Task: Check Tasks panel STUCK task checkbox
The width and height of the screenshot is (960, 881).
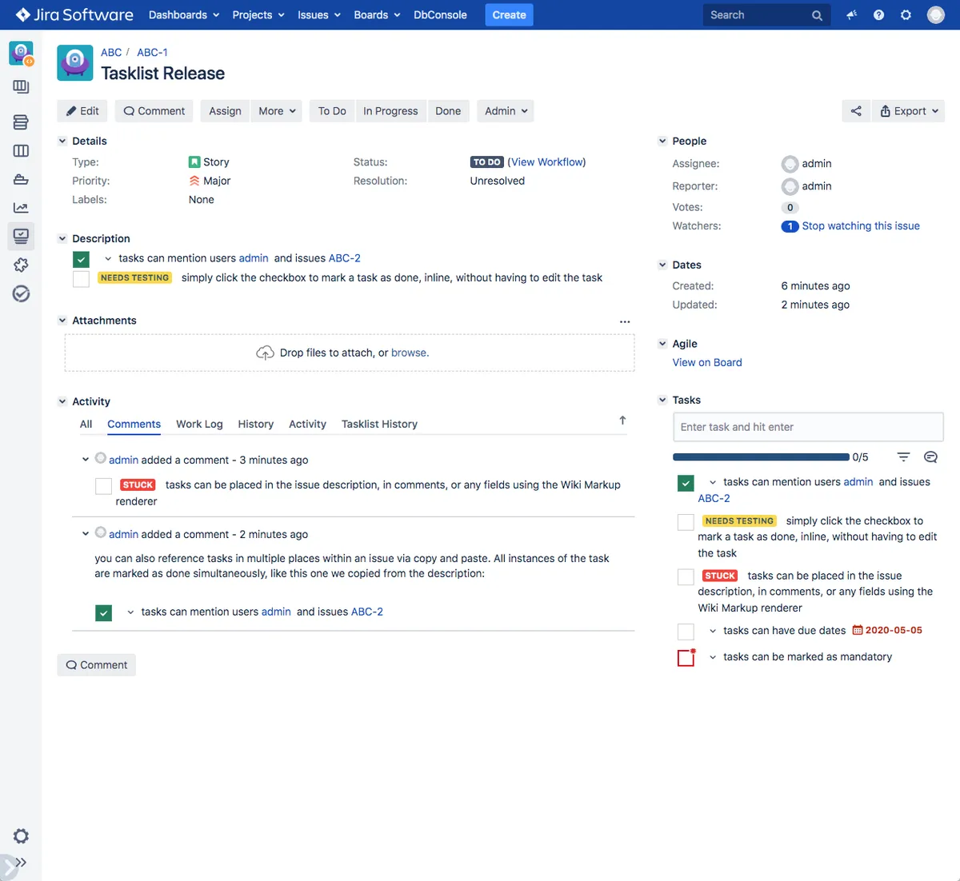Action: pyautogui.click(x=686, y=576)
